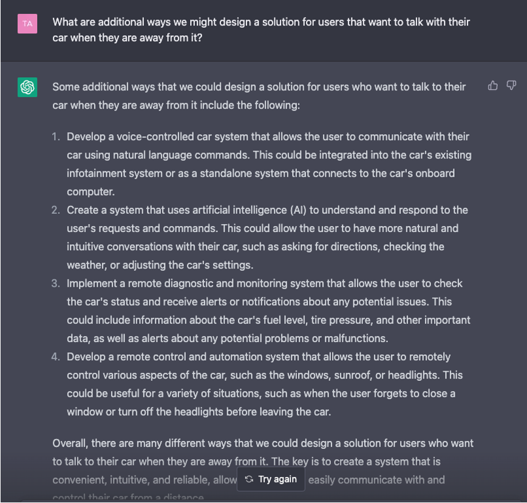Image resolution: width=527 pixels, height=503 pixels.
Task: Click the green ChatGPT logo avatar
Action: [27, 87]
